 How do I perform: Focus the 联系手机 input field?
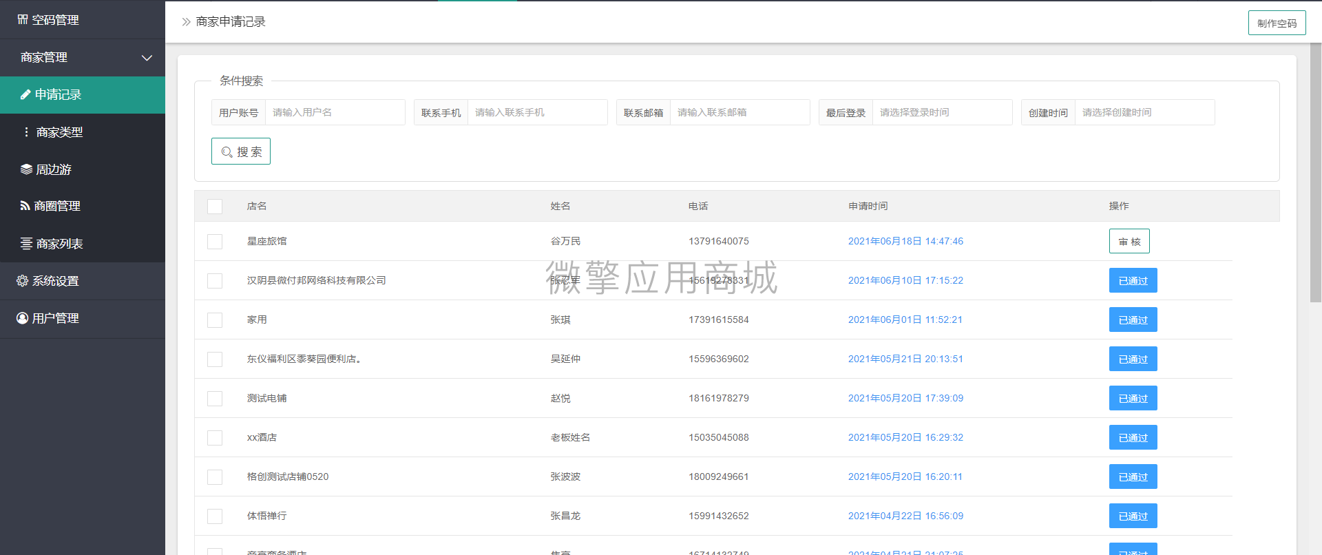pyautogui.click(x=537, y=112)
